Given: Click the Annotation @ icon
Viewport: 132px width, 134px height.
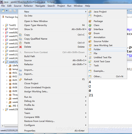Looking at the screenshot, I should 90,37.
